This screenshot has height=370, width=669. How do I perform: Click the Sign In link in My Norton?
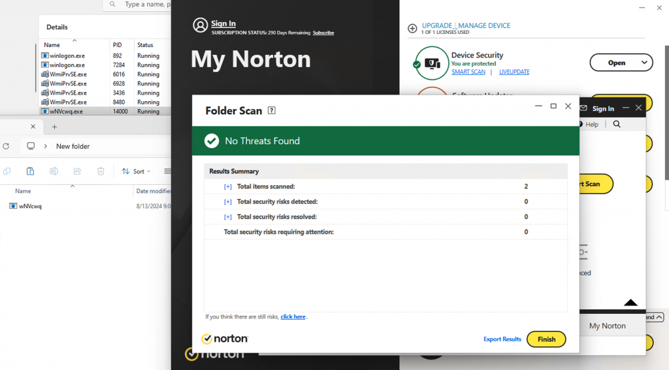point(223,23)
